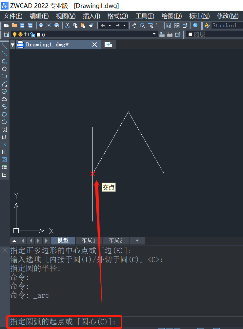Screen dimensions: 243x329
Task: Click the Save icon
Action: pos(22,25)
